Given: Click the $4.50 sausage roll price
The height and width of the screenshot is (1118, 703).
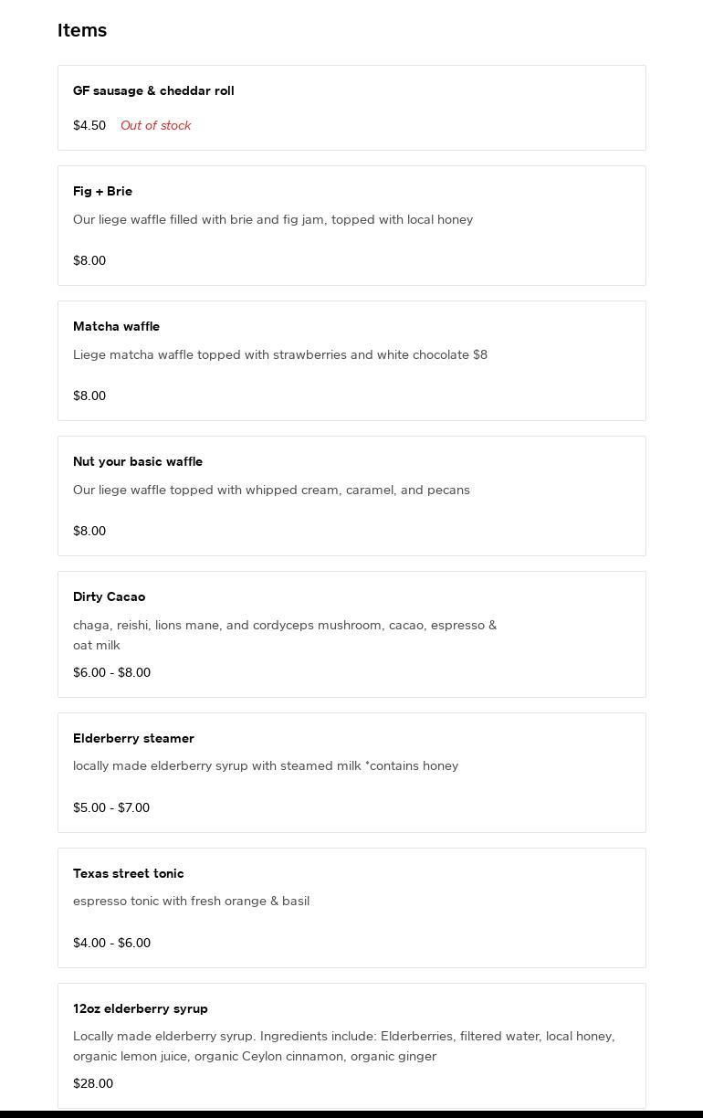Looking at the screenshot, I should tap(89, 125).
